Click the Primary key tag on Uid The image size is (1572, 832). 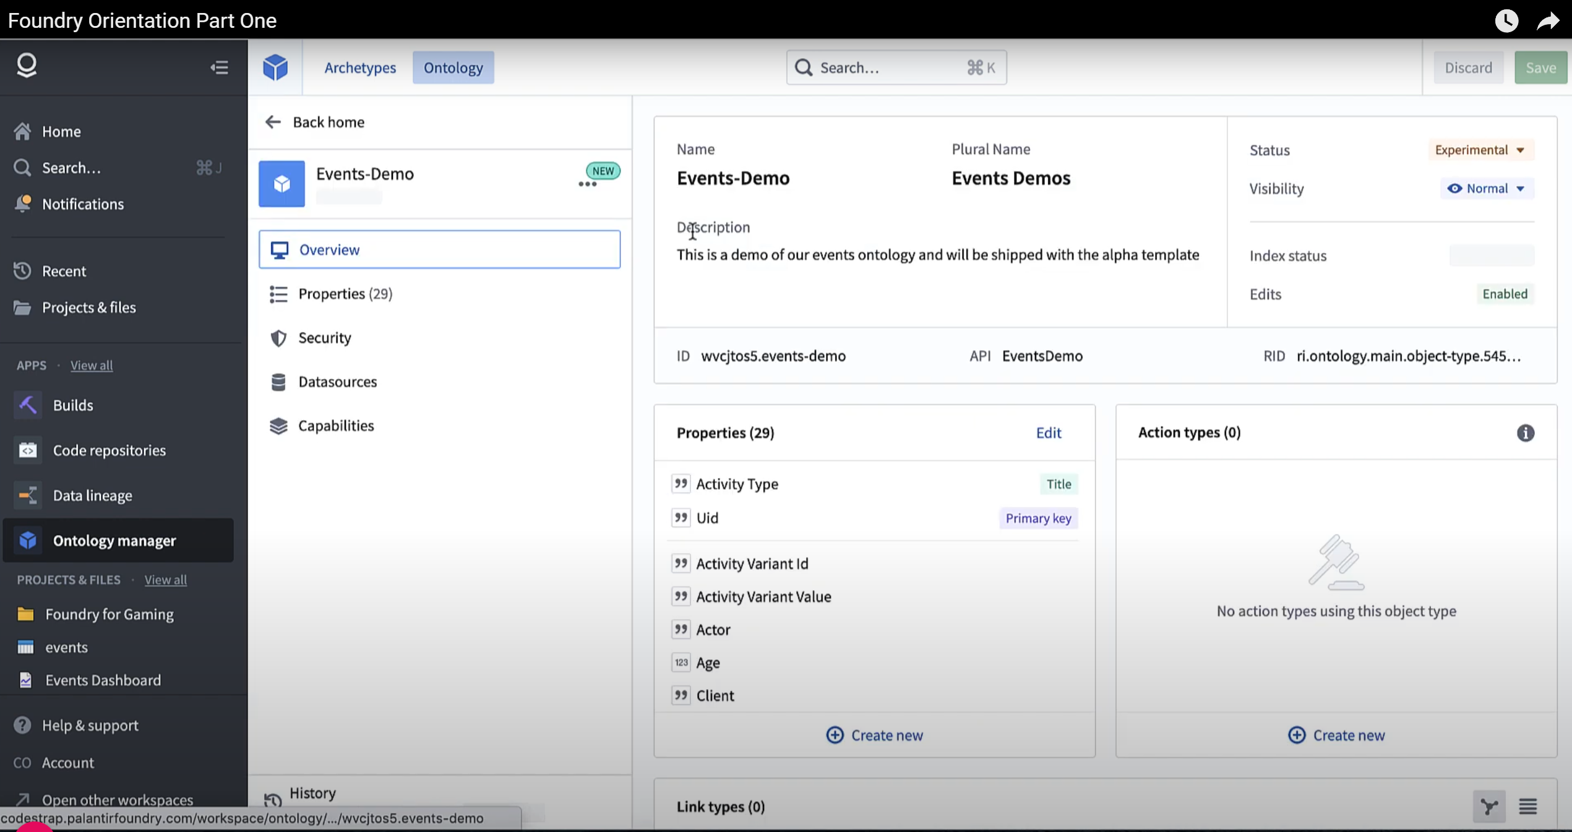click(x=1039, y=518)
